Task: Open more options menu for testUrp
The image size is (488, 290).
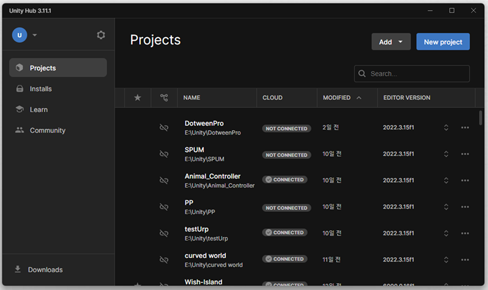Action: tap(465, 234)
